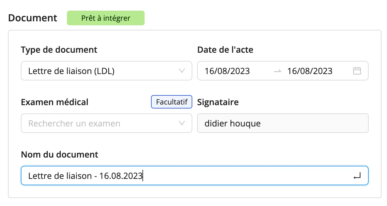The height and width of the screenshot is (206, 387).
Task: Focus the Rechercher un examen search field
Action: coord(106,123)
